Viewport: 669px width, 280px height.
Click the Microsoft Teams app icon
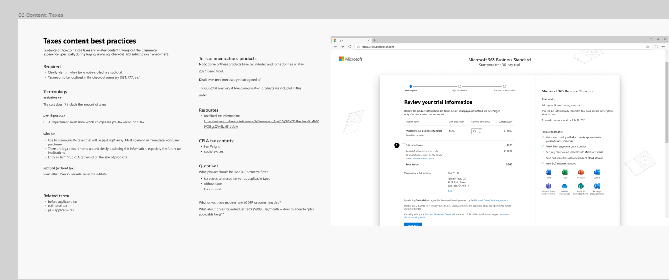click(x=548, y=186)
